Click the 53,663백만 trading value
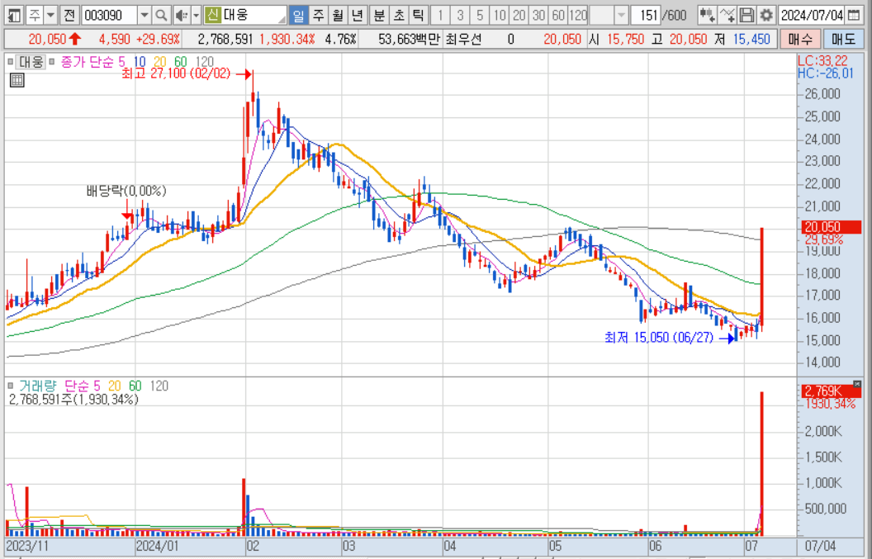872x559 pixels. pos(408,40)
